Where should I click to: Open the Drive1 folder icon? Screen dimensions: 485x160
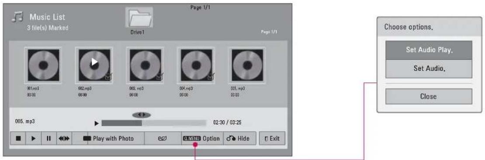[x=139, y=17]
